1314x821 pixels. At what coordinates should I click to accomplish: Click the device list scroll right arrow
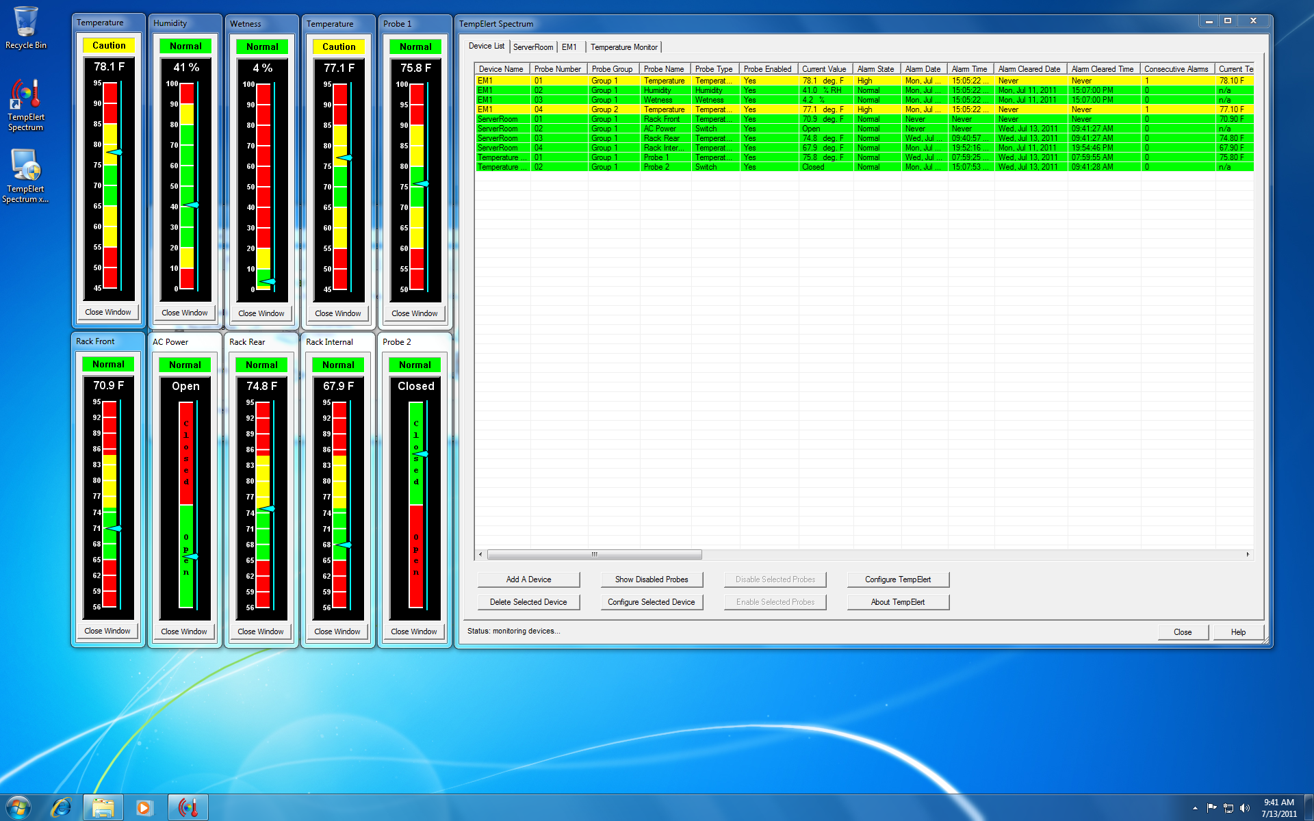(1248, 554)
